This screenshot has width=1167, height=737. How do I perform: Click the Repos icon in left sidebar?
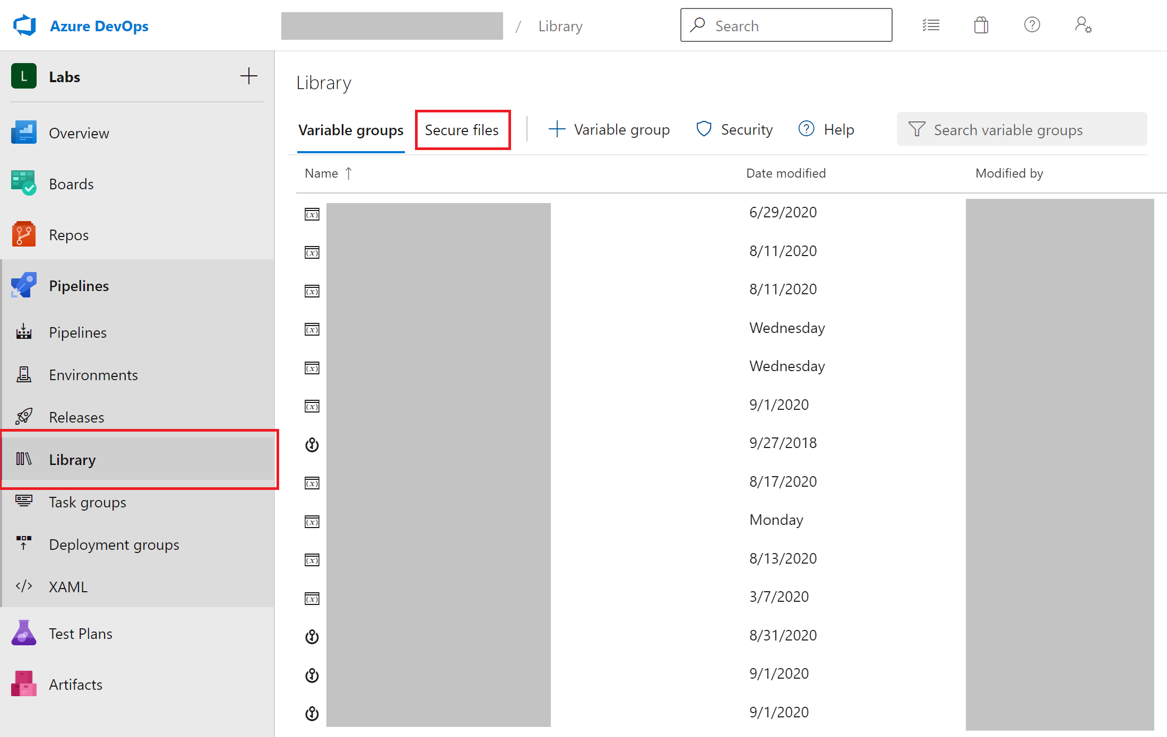(x=22, y=234)
